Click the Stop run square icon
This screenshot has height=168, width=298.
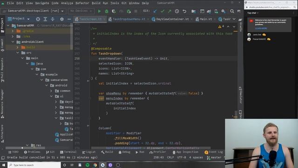coord(135,11)
